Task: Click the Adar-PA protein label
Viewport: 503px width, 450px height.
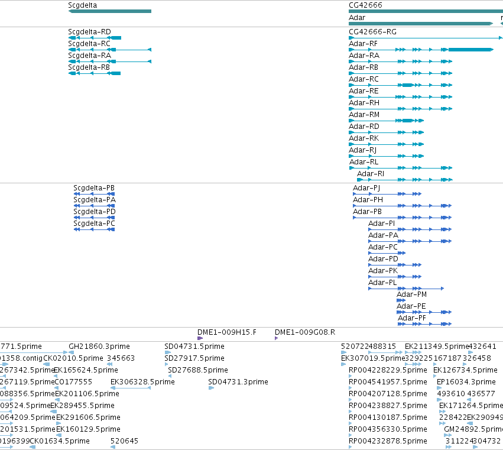Action: click(383, 235)
